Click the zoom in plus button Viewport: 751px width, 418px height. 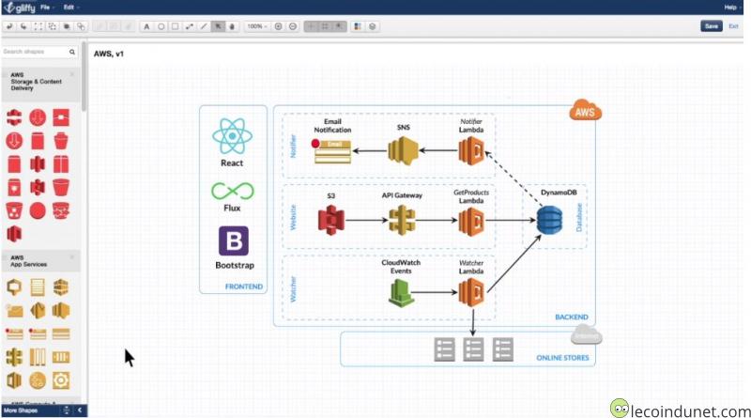pyautogui.click(x=278, y=26)
